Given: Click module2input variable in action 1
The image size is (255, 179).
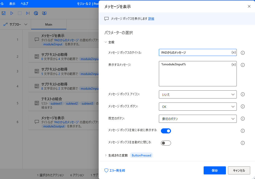Looking at the screenshot, I should 53,44.
